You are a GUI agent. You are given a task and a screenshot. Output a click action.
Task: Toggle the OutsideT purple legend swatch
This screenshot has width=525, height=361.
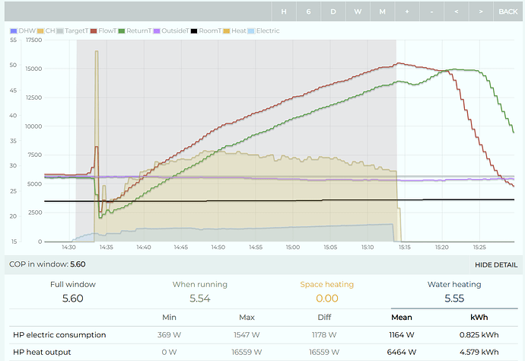(x=157, y=30)
